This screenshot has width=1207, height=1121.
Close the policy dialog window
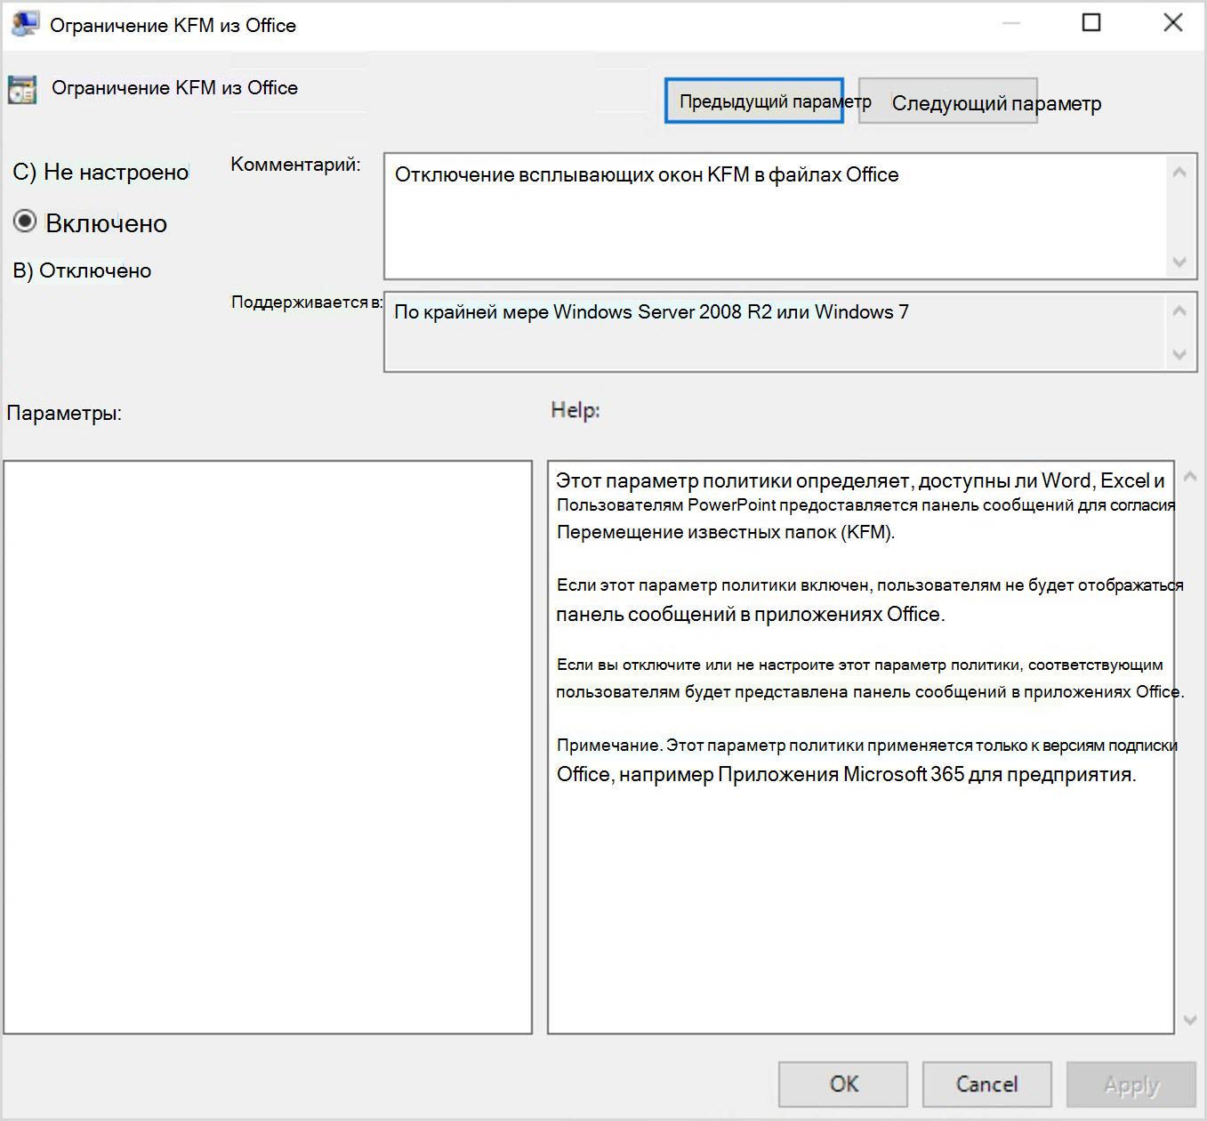pos(1173,23)
